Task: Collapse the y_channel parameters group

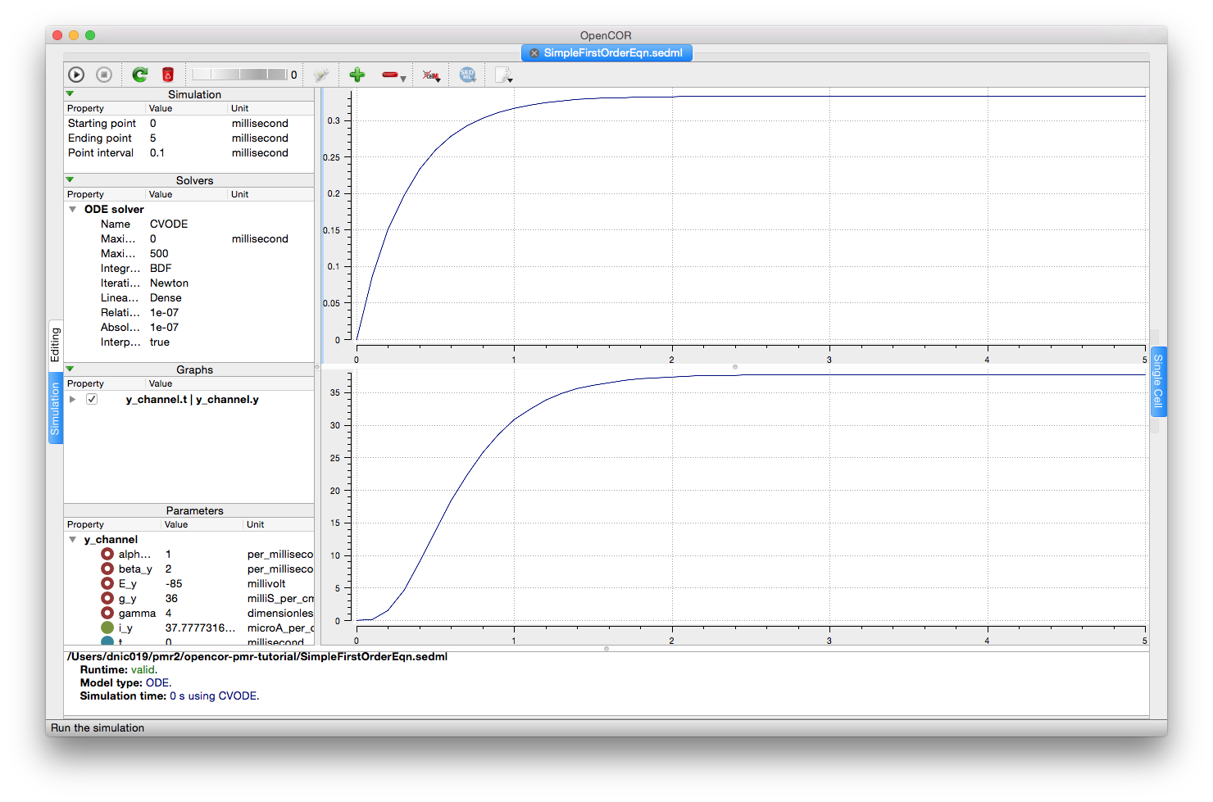Action: (x=73, y=540)
